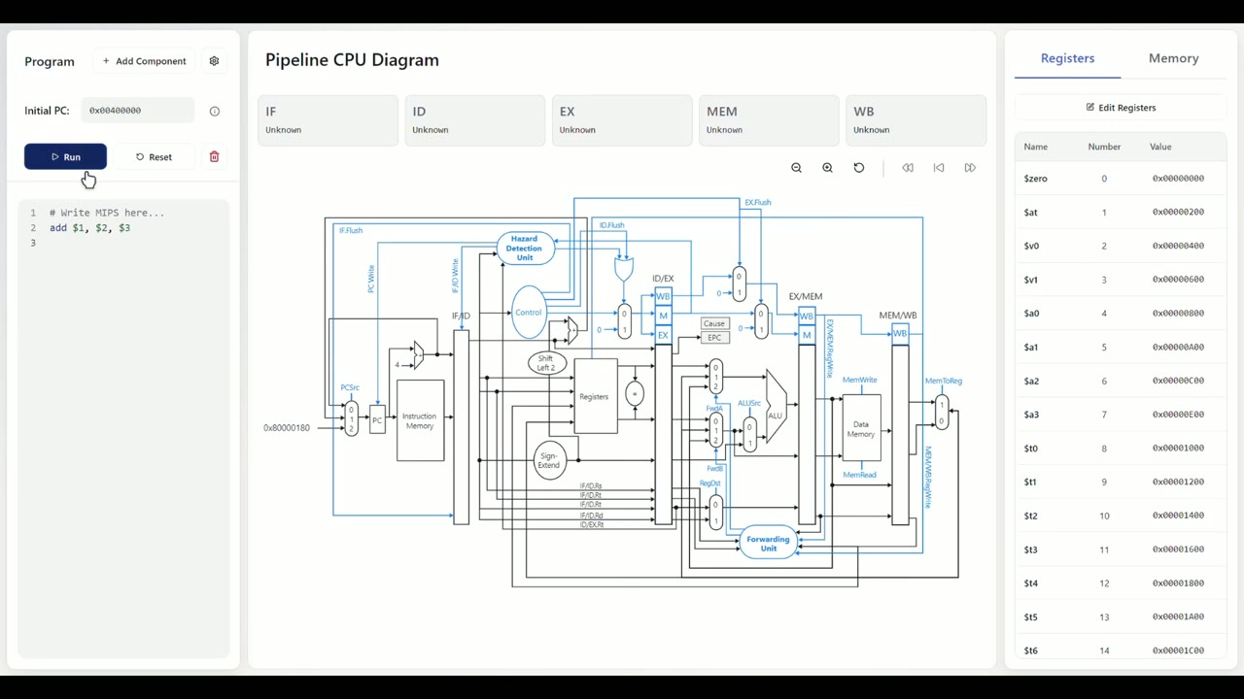Image resolution: width=1244 pixels, height=699 pixels.
Task: Click the IF.Flush signal label
Action: tap(350, 231)
